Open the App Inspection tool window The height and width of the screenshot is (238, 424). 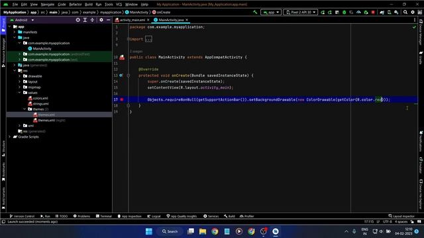pyautogui.click(x=130, y=216)
